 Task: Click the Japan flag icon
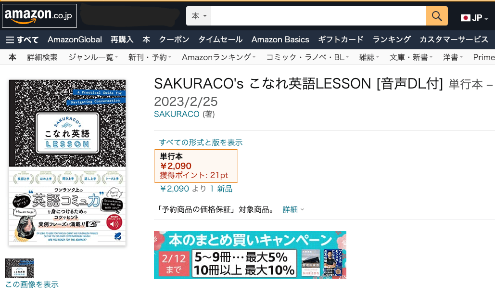pos(465,18)
